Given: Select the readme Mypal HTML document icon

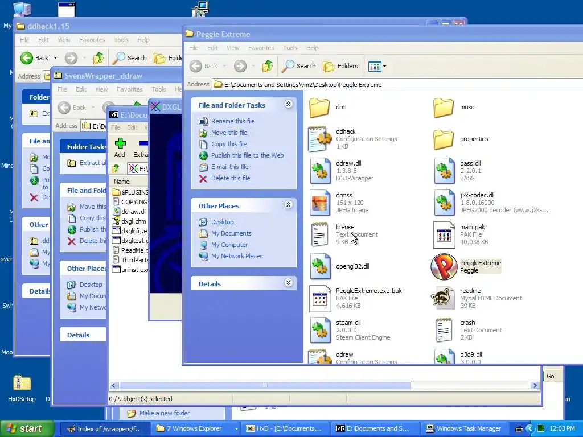Looking at the screenshot, I should click(443, 298).
